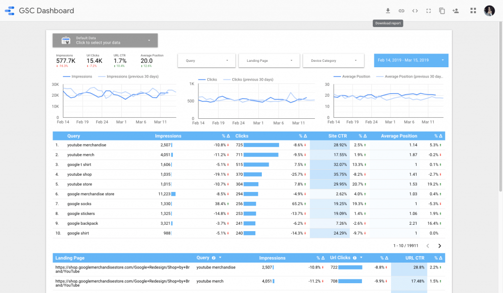Click the 725 clicks bar for youtube merchandise

pyautogui.click(x=261, y=145)
